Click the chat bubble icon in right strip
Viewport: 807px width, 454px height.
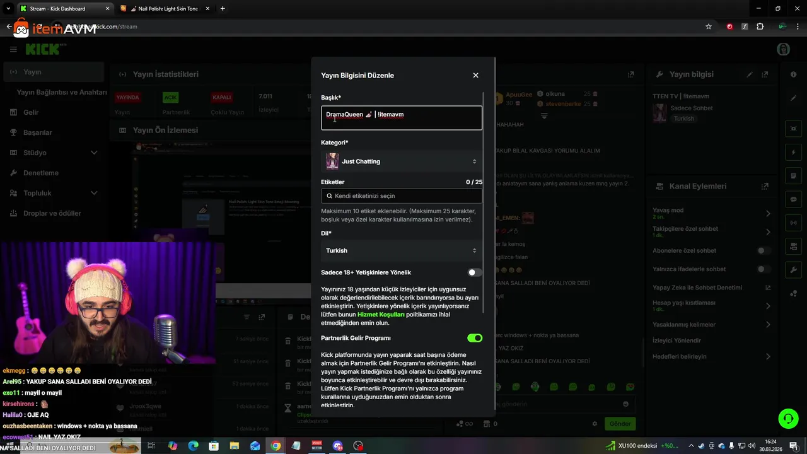pos(793,199)
